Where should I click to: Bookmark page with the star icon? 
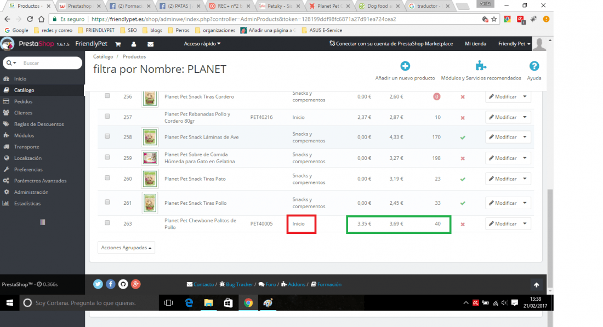pos(494,19)
